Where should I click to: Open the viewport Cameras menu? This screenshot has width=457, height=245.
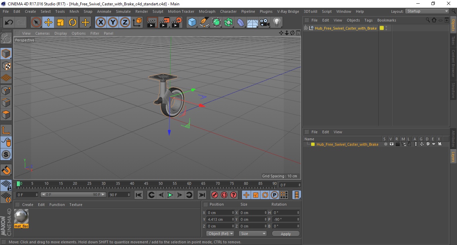(42, 33)
